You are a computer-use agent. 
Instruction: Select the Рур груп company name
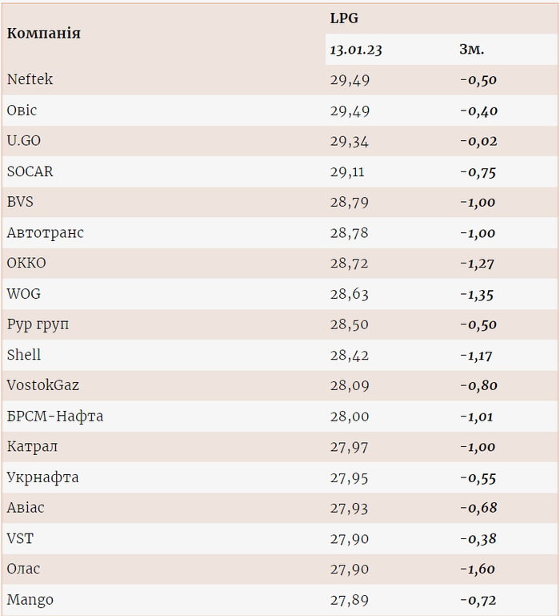[38, 324]
